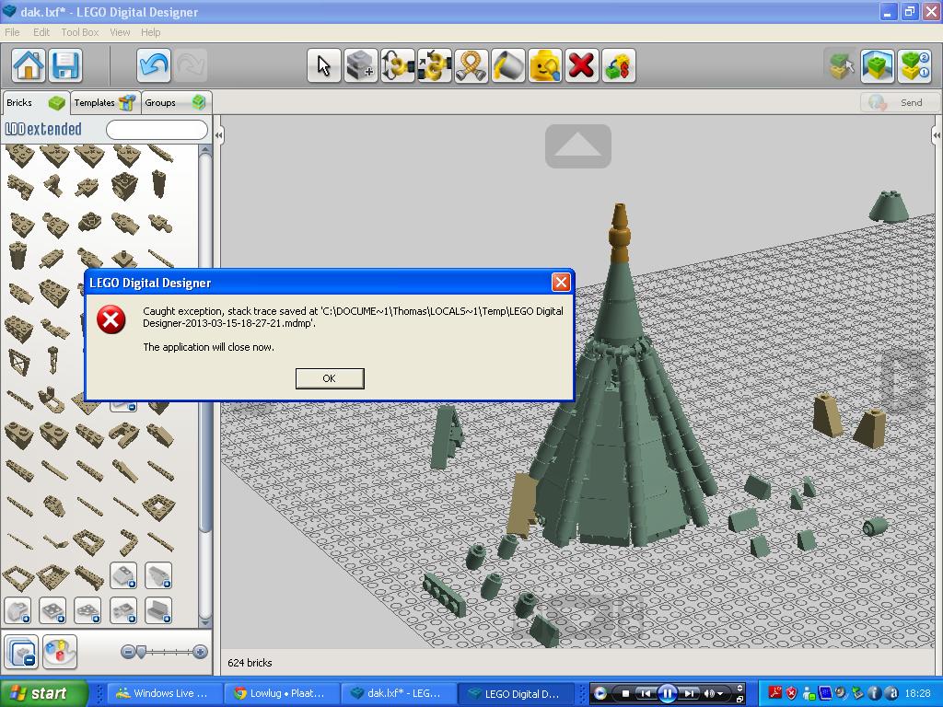Stop playback on taskbar media player
Image resolution: width=943 pixels, height=707 pixels.
pyautogui.click(x=625, y=694)
